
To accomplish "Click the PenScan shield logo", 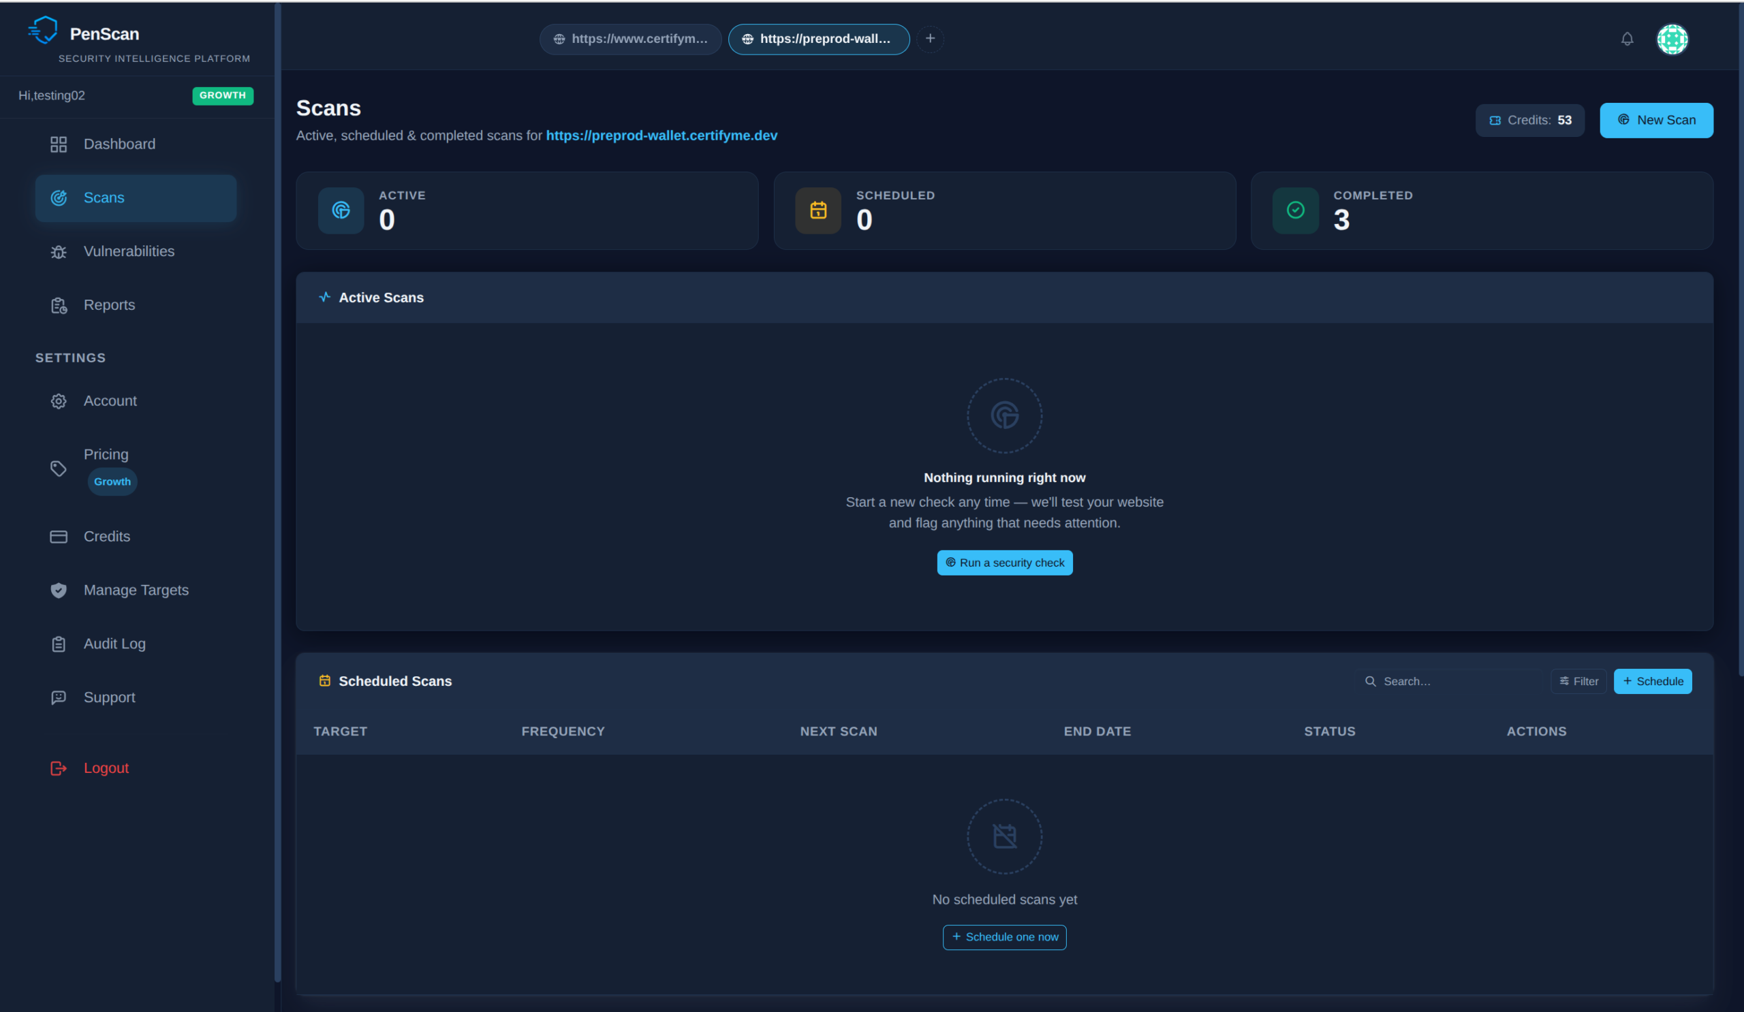I will pyautogui.click(x=43, y=31).
